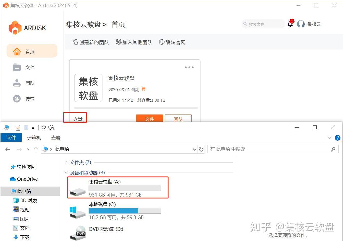
Task: Click the search magnifier icon in Explorer
Action: pos(333,149)
